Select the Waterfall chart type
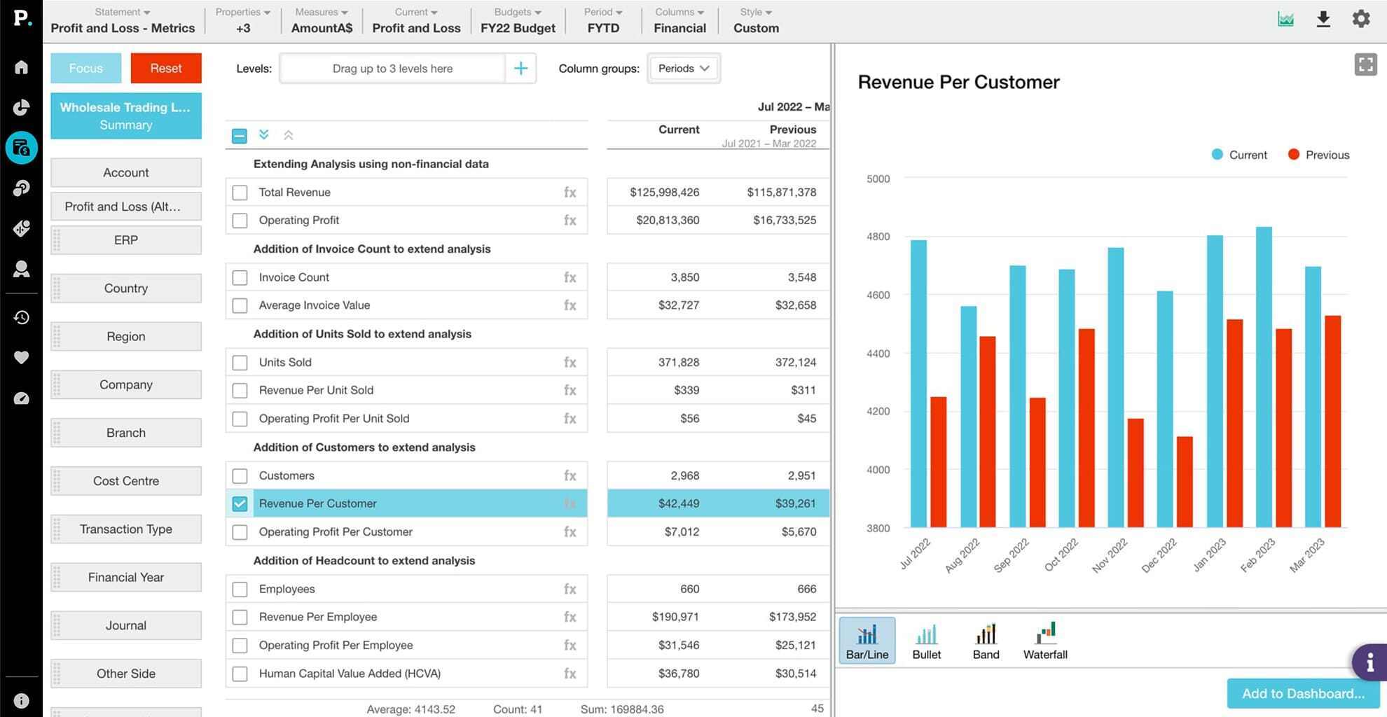Screen dimensions: 1387x717 tap(1044, 641)
